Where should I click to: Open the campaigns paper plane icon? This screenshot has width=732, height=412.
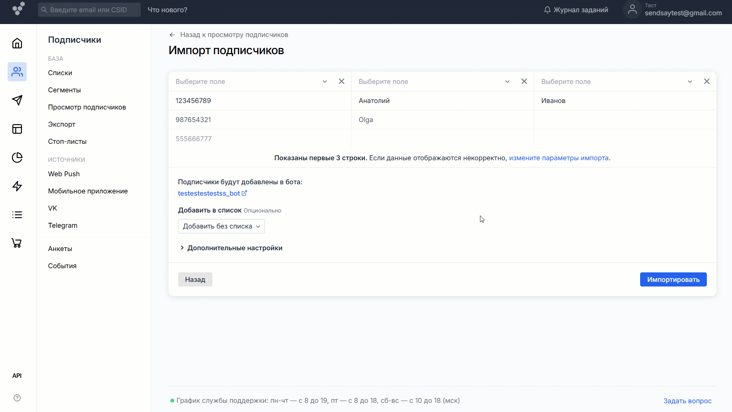[17, 100]
